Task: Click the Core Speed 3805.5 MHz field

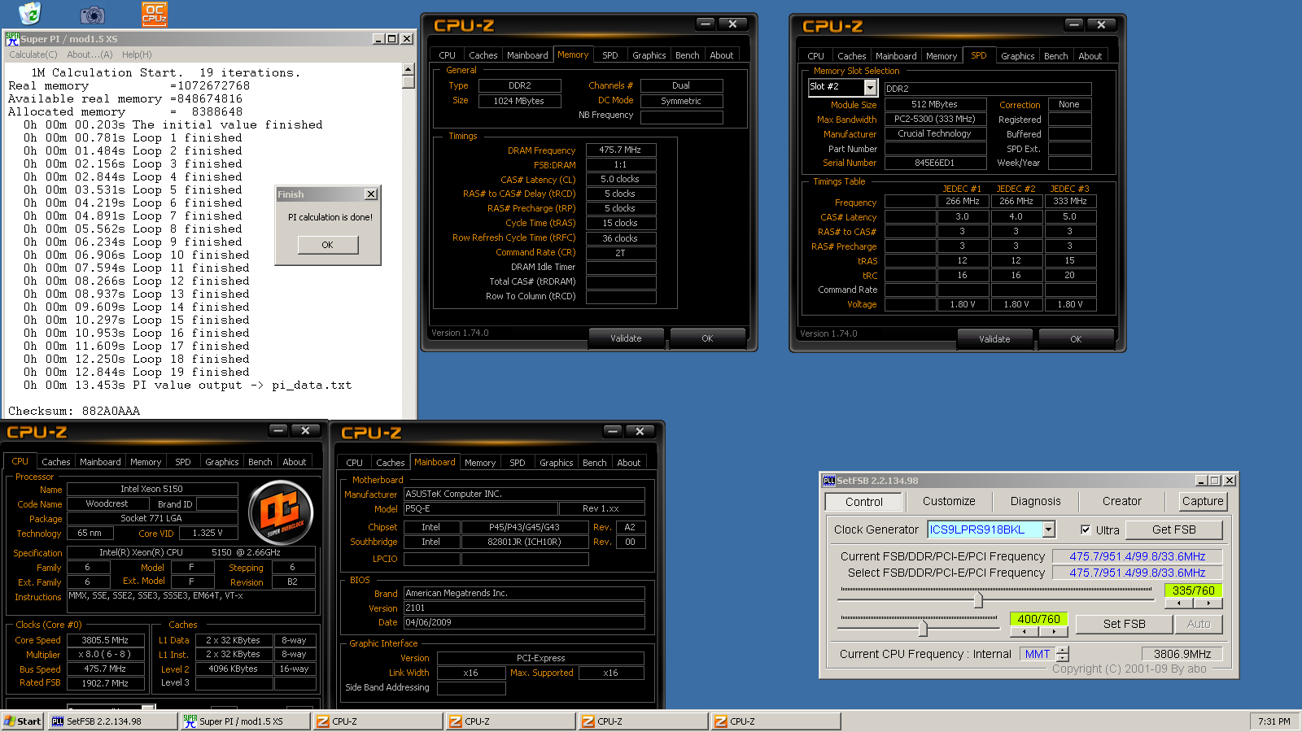Action: 106,640
